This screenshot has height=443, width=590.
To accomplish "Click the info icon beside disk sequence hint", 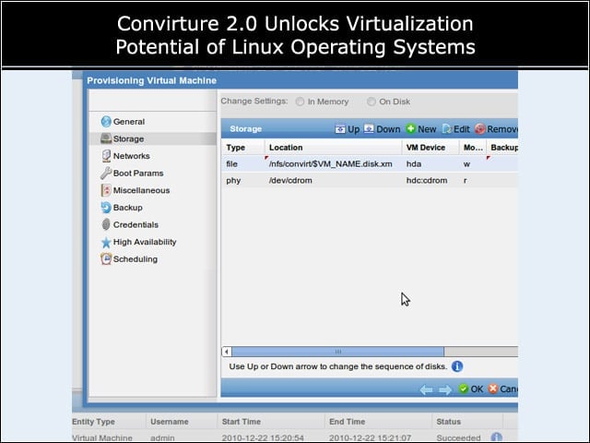I will click(x=457, y=366).
